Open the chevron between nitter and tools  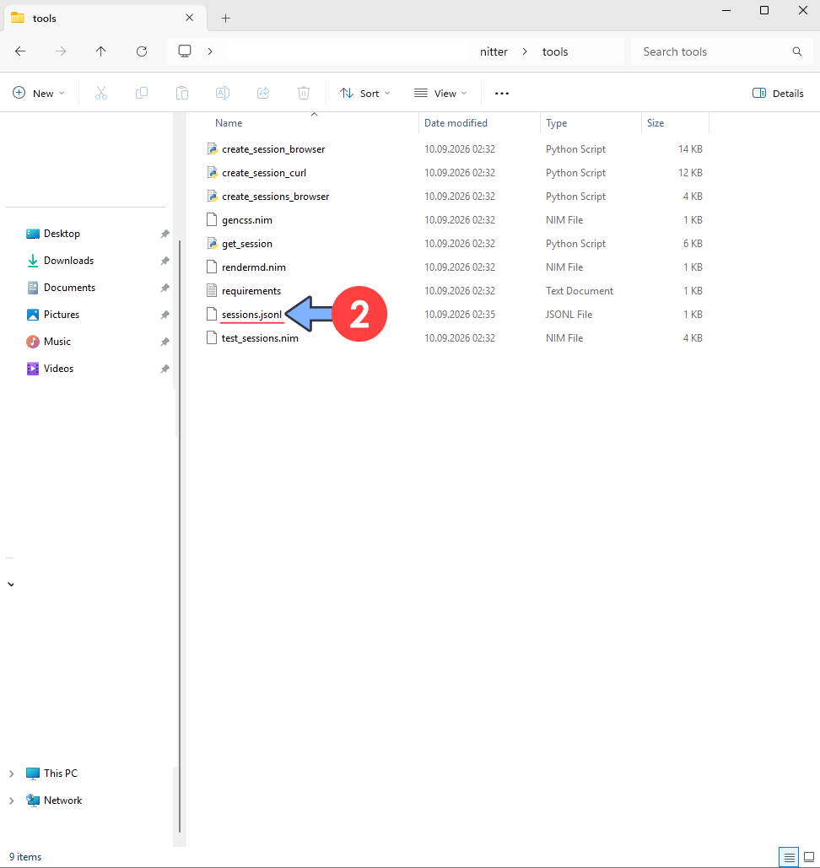click(x=525, y=51)
